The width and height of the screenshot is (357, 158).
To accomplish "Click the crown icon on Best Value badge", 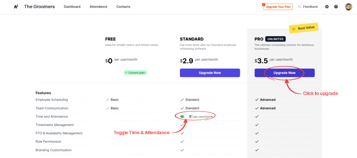I will pos(294,29).
